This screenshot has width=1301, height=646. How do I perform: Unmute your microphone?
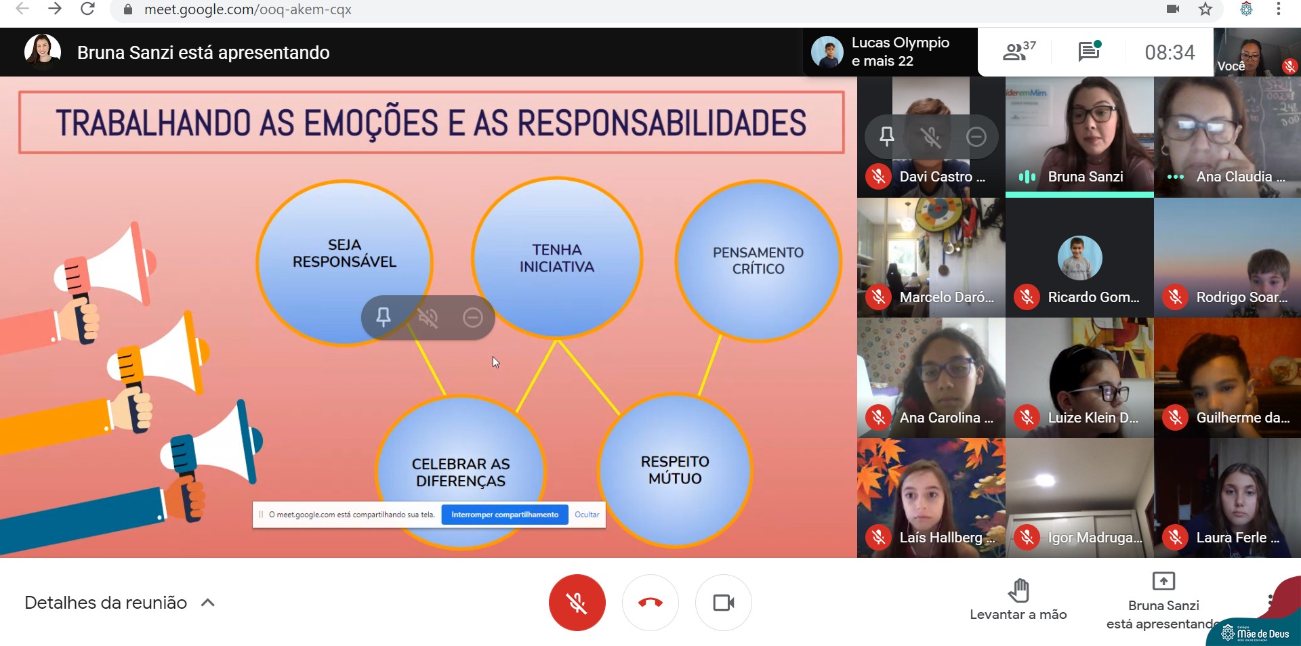[x=577, y=602]
